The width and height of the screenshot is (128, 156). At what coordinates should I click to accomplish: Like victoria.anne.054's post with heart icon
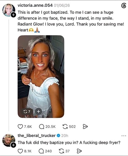[x=20, y=127]
